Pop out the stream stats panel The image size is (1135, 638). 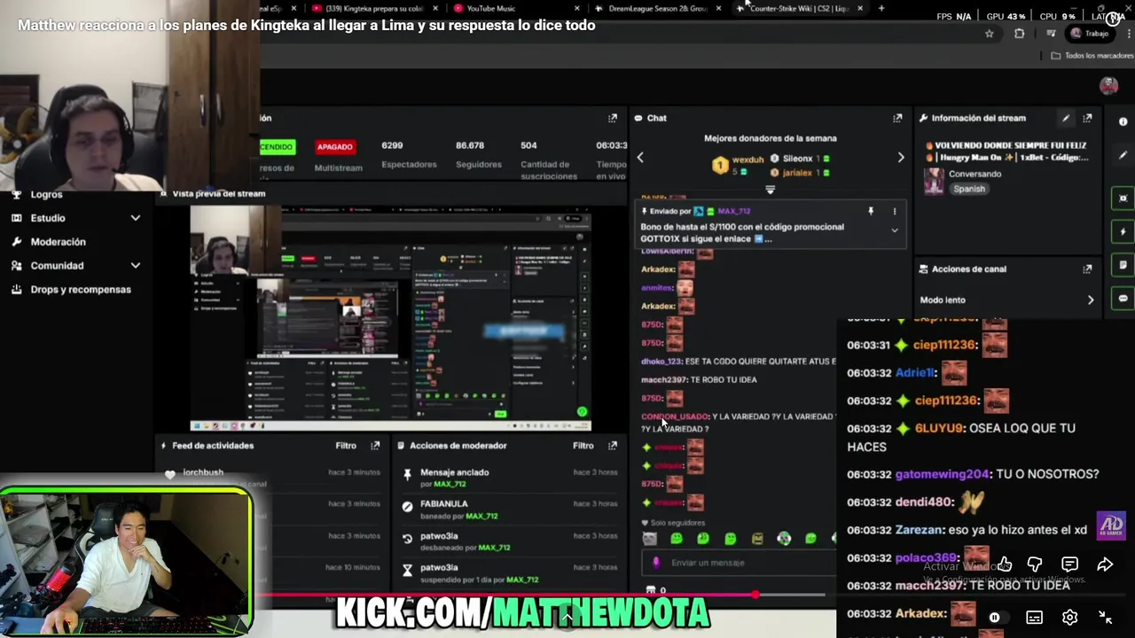(x=612, y=118)
